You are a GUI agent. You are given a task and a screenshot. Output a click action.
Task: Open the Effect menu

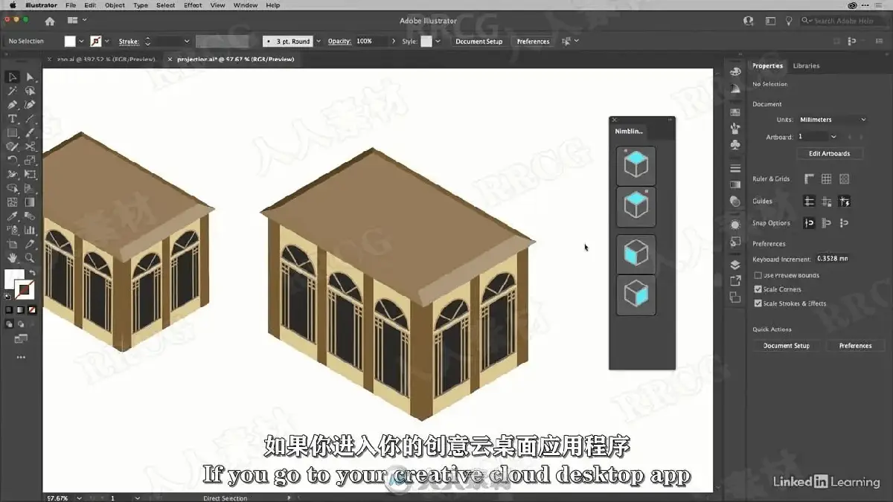193,5
